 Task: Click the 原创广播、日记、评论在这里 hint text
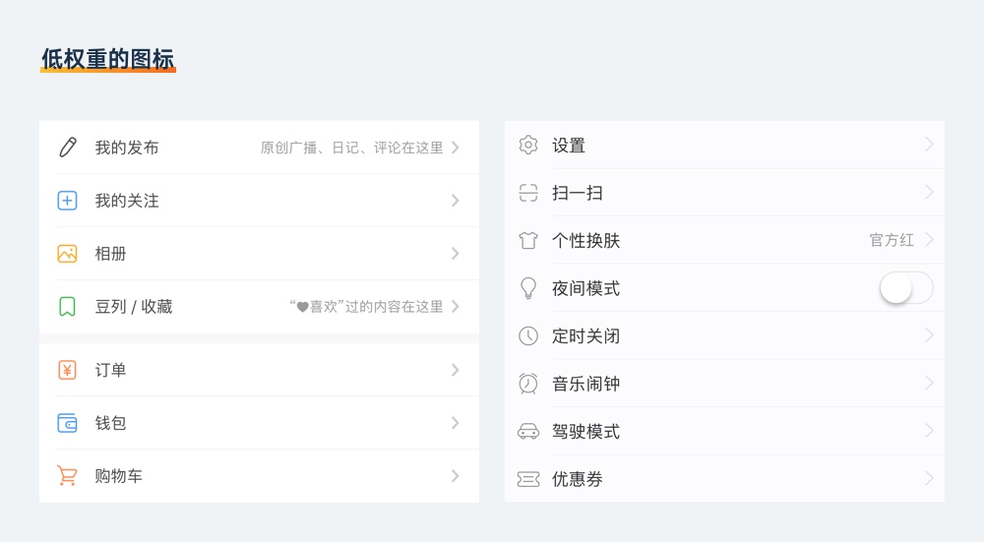tap(351, 148)
